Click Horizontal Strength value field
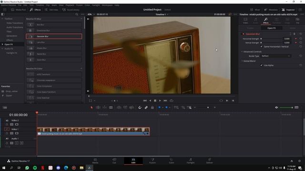The height and width of the screenshot is (171, 305). [x=287, y=39]
